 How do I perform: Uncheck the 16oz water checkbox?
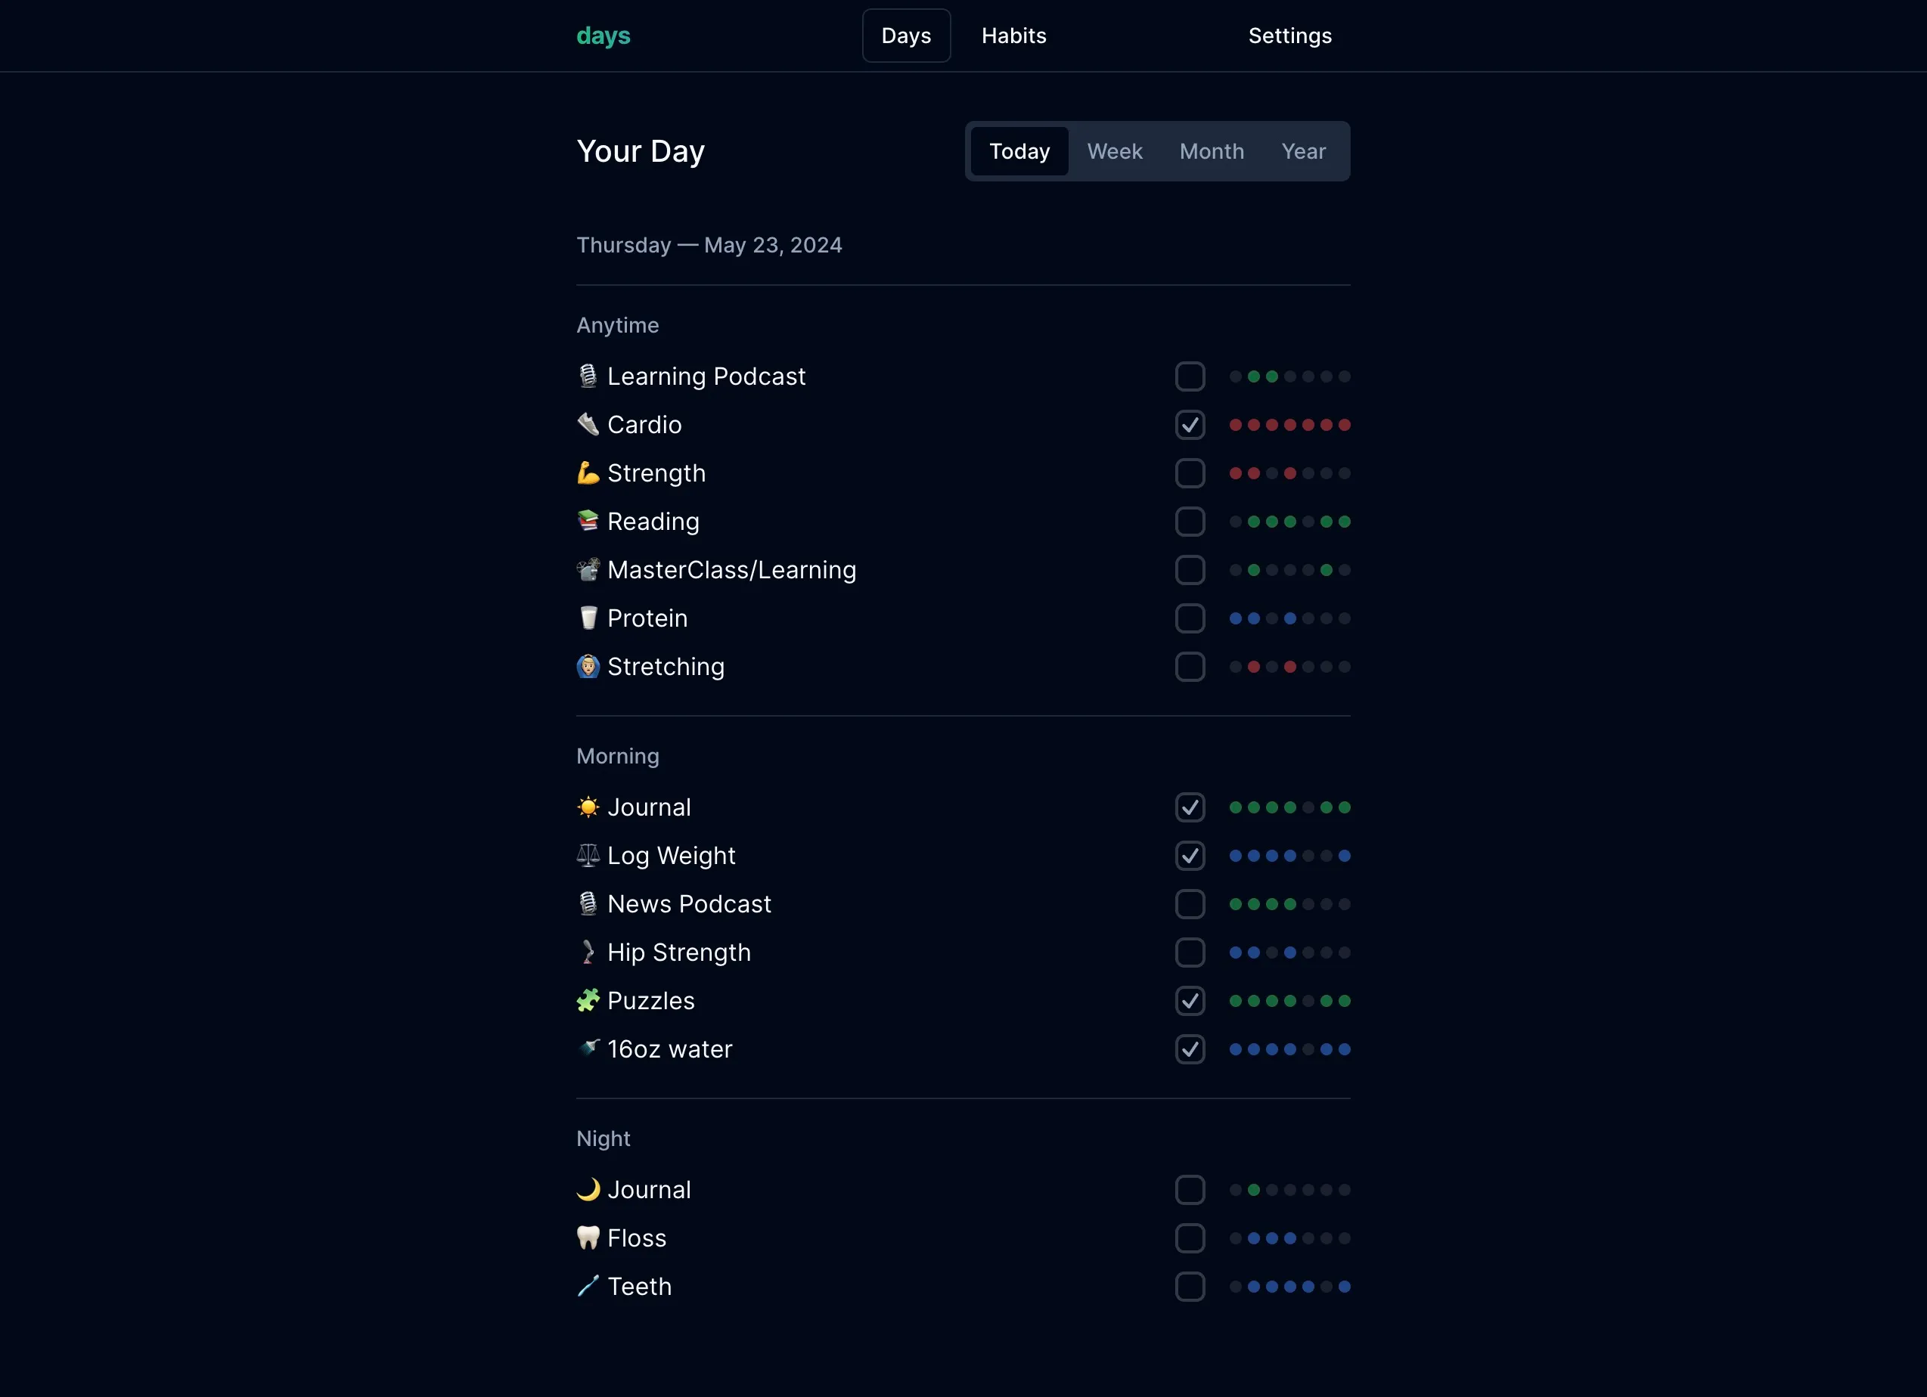[x=1190, y=1049]
